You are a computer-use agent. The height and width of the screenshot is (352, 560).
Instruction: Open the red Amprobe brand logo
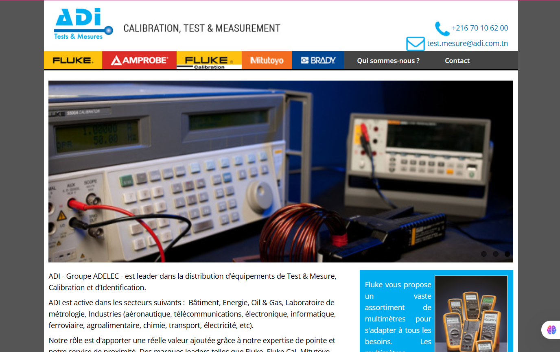139,61
